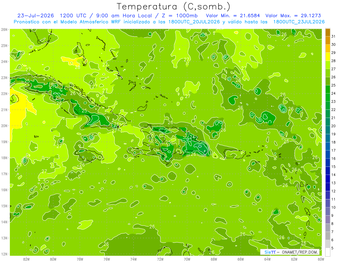
Task: Click the orange swatch between 30 and 31
Action: pos(328,40)
